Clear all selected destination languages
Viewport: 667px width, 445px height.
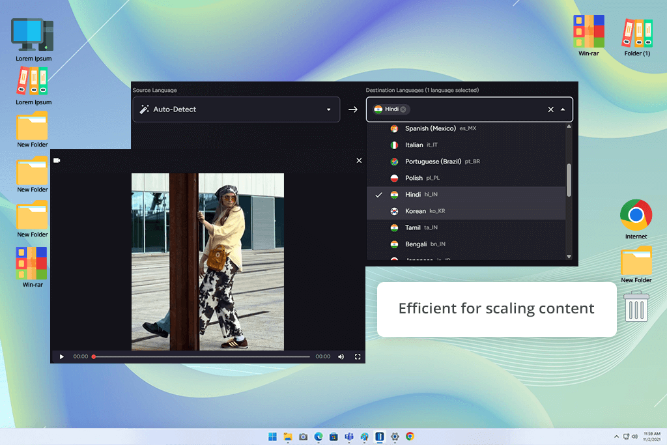[x=550, y=109]
